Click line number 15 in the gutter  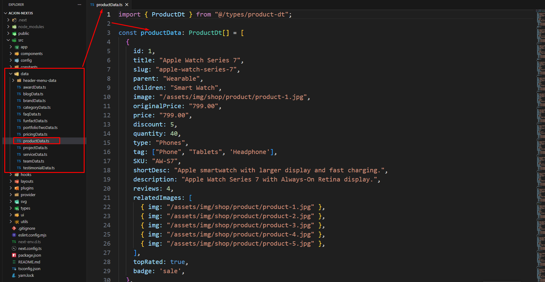tap(107, 143)
